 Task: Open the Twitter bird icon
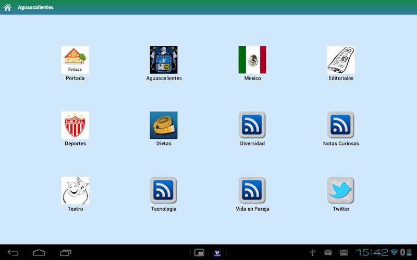pyautogui.click(x=341, y=190)
